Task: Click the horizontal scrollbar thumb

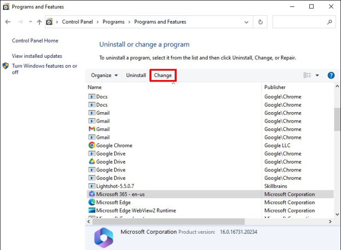Action: pyautogui.click(x=169, y=221)
